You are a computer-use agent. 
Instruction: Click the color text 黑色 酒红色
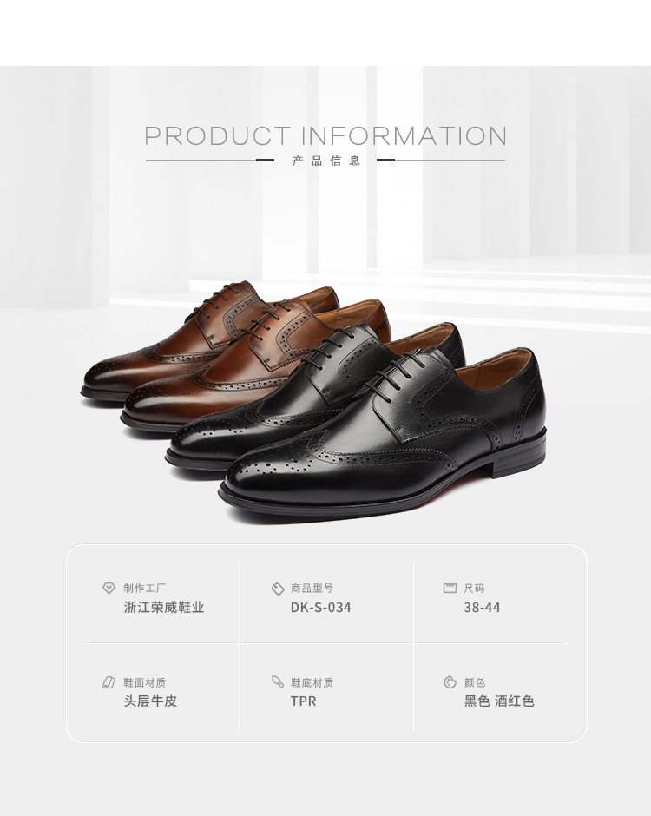[x=499, y=701]
